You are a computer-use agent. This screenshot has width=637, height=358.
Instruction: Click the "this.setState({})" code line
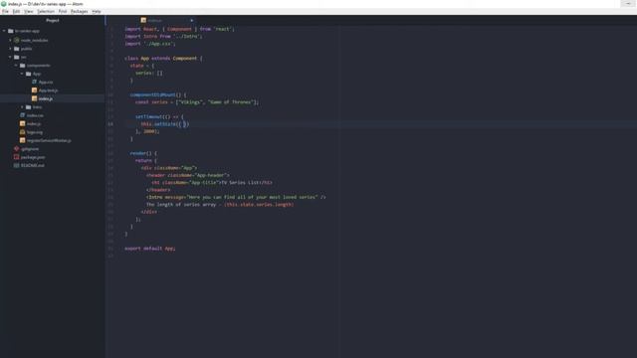pos(165,124)
